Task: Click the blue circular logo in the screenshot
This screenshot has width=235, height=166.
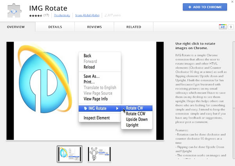Action: click(45, 80)
